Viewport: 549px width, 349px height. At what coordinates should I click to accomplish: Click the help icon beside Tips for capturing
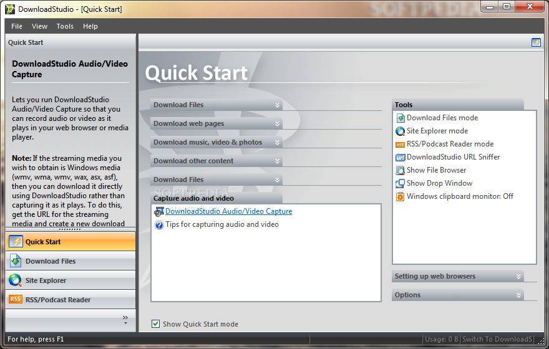coord(159,225)
